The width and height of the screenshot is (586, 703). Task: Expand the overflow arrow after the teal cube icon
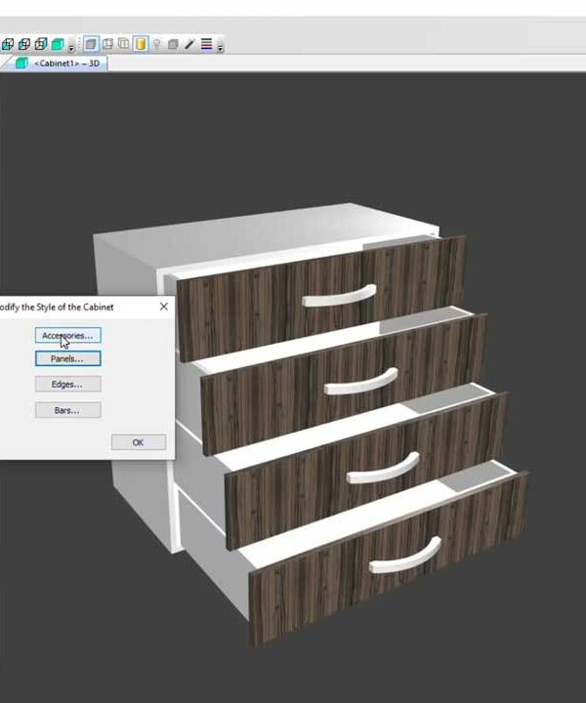coord(71,47)
